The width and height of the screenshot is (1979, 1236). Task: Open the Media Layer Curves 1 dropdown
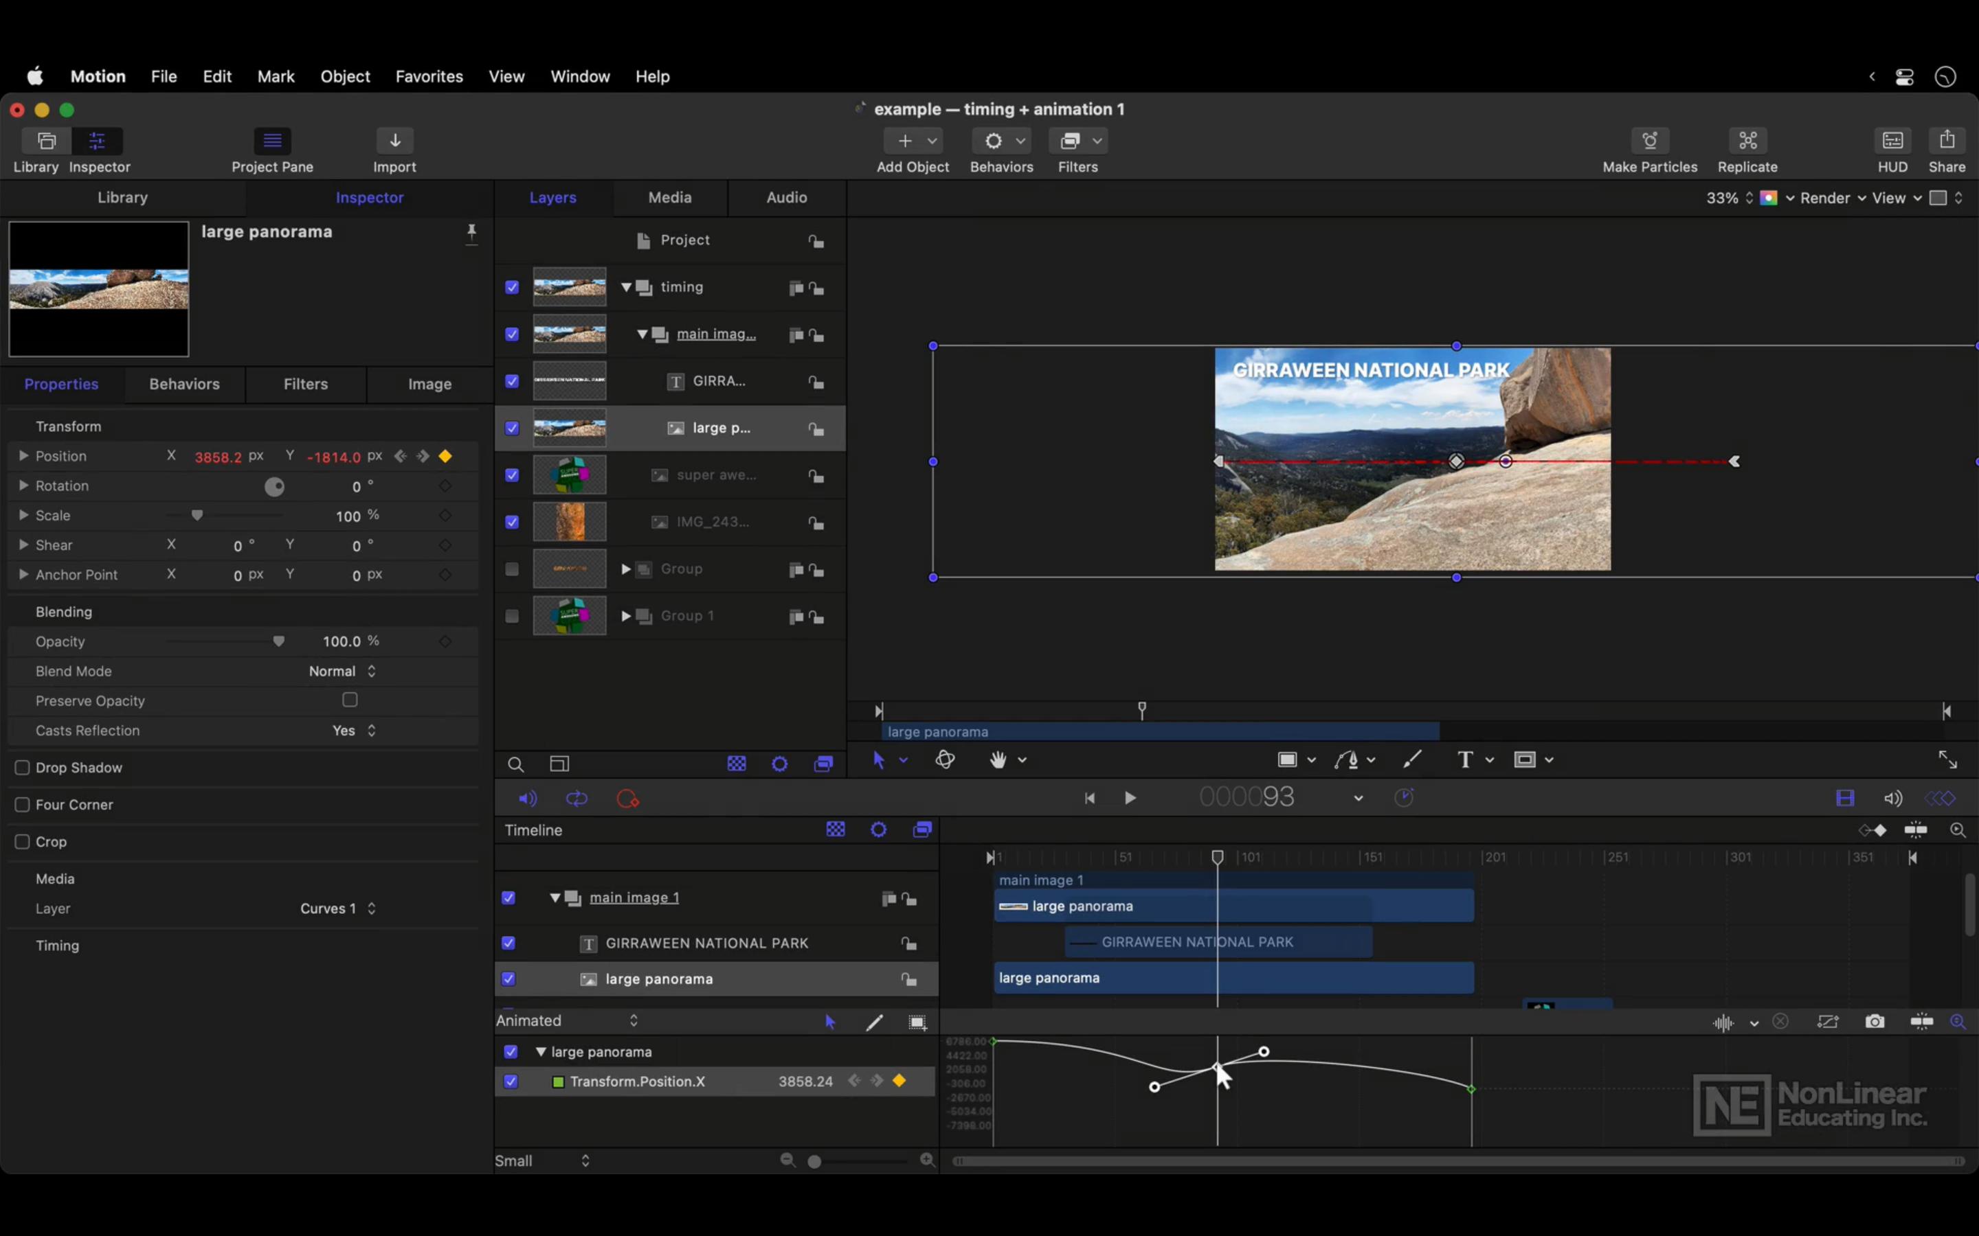click(x=338, y=909)
